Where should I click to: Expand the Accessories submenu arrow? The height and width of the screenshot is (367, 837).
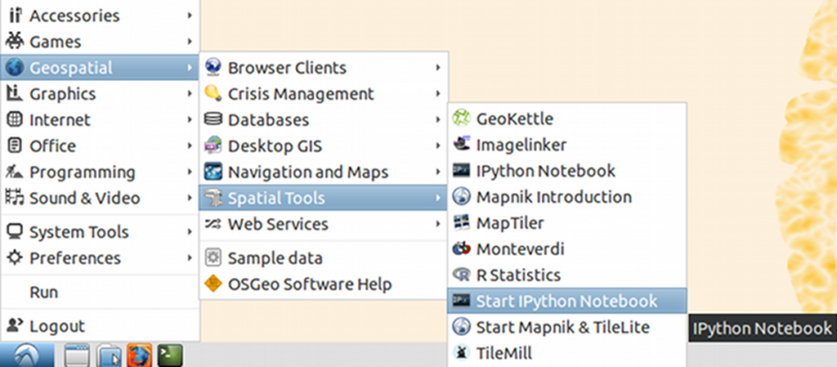tap(190, 16)
